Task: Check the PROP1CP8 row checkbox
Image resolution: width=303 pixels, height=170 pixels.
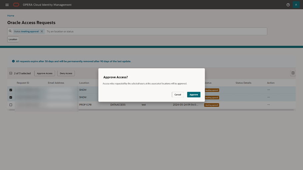Action: [x=11, y=105]
